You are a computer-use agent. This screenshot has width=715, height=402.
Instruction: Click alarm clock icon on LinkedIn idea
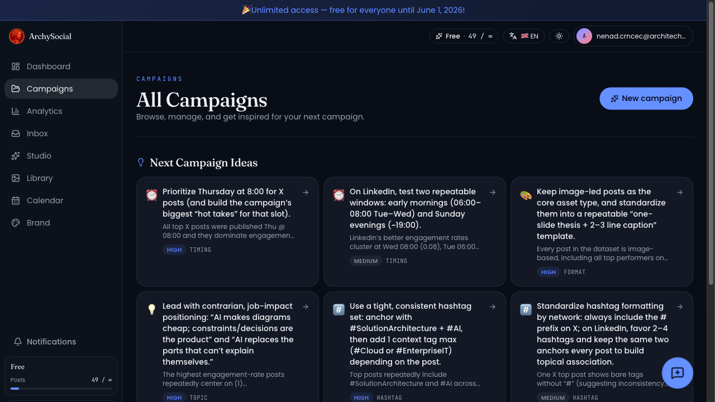tap(339, 195)
